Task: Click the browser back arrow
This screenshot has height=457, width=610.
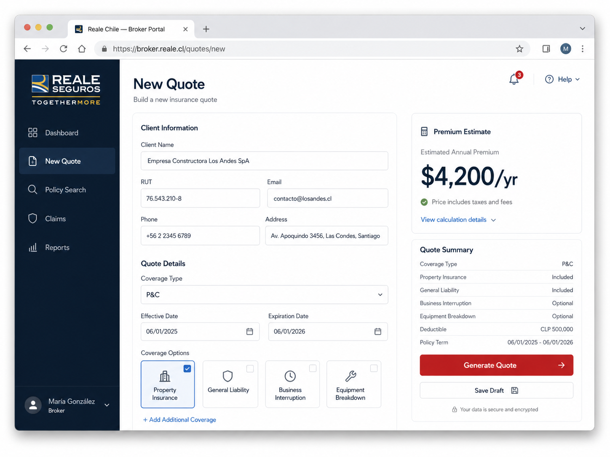Action: tap(27, 49)
